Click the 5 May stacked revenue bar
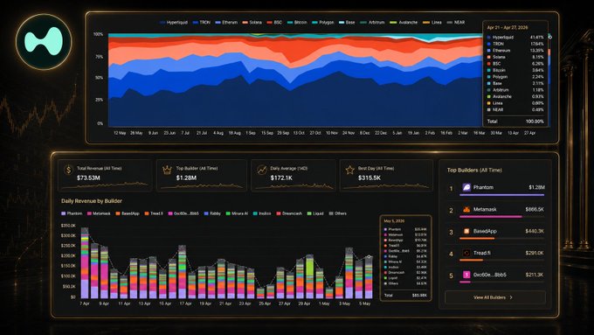Screen dimensions: 594x335 [369, 277]
